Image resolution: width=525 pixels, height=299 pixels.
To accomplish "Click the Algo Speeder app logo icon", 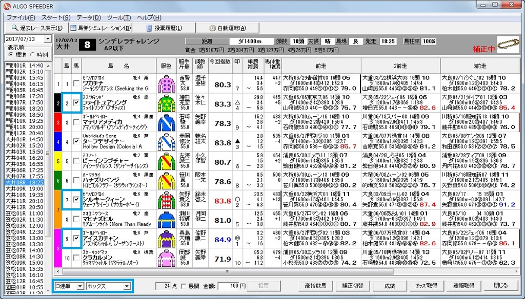I will click(7, 6).
